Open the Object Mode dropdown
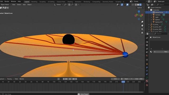The height and width of the screenshot is (95, 169). click(5, 5)
